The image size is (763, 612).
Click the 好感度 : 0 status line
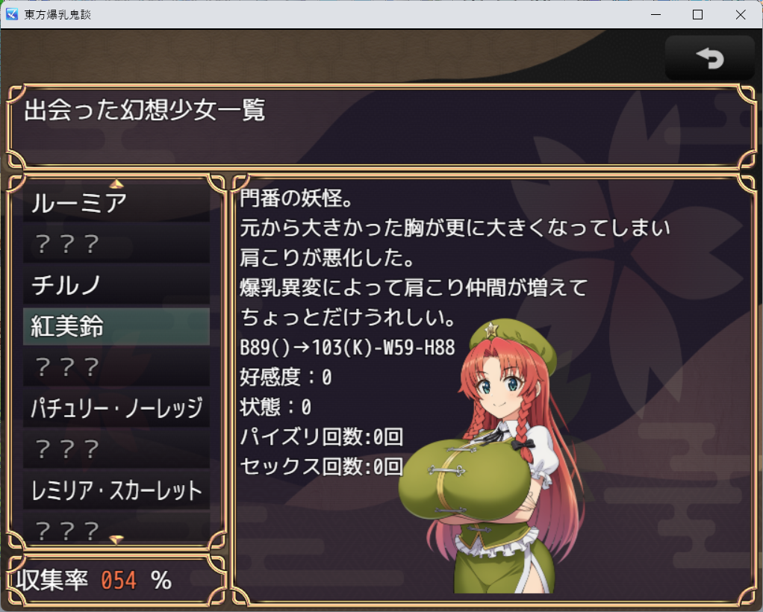pyautogui.click(x=286, y=377)
